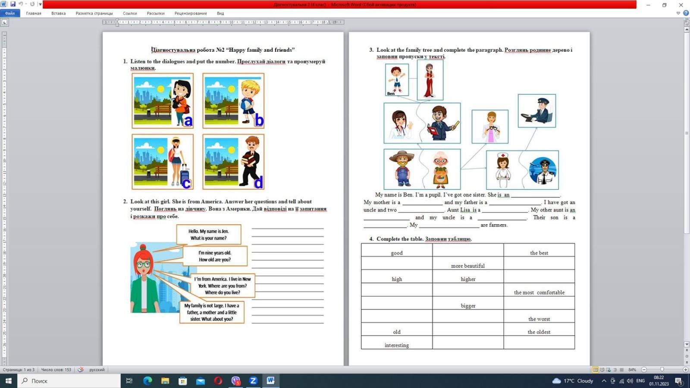Click the 84% zoom level button
This screenshot has height=388, width=690.
(x=632, y=370)
